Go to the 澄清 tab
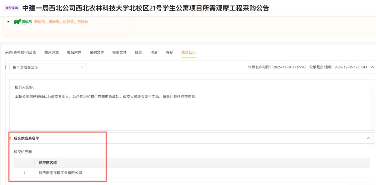 point(154,53)
